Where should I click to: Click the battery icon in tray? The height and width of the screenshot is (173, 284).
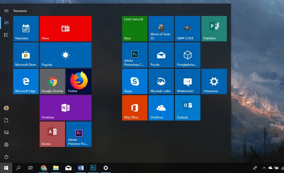276,168
